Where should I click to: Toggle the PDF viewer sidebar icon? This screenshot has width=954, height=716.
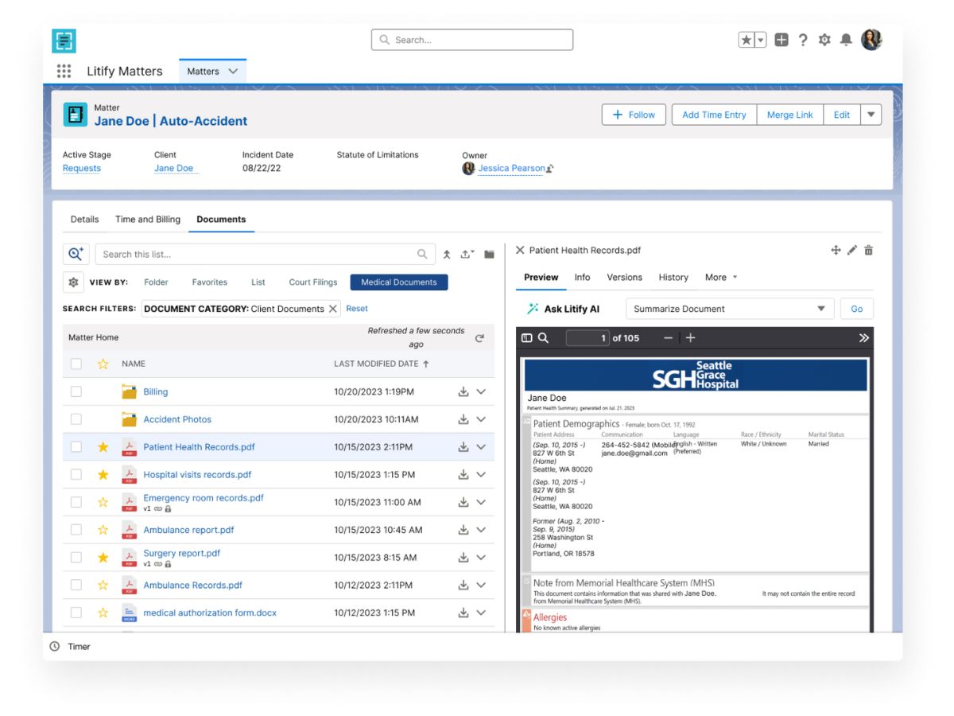click(526, 338)
